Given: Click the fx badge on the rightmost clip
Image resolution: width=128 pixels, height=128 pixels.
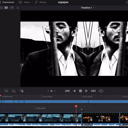Looking at the screenshot, I should [122, 125].
